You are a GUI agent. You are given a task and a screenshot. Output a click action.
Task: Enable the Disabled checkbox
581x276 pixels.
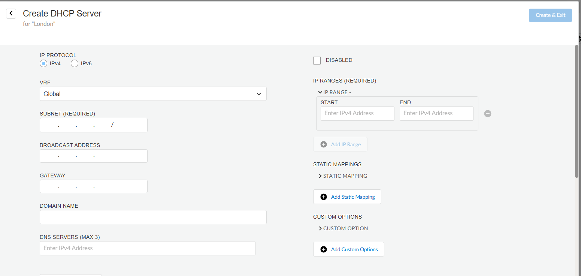pyautogui.click(x=317, y=60)
